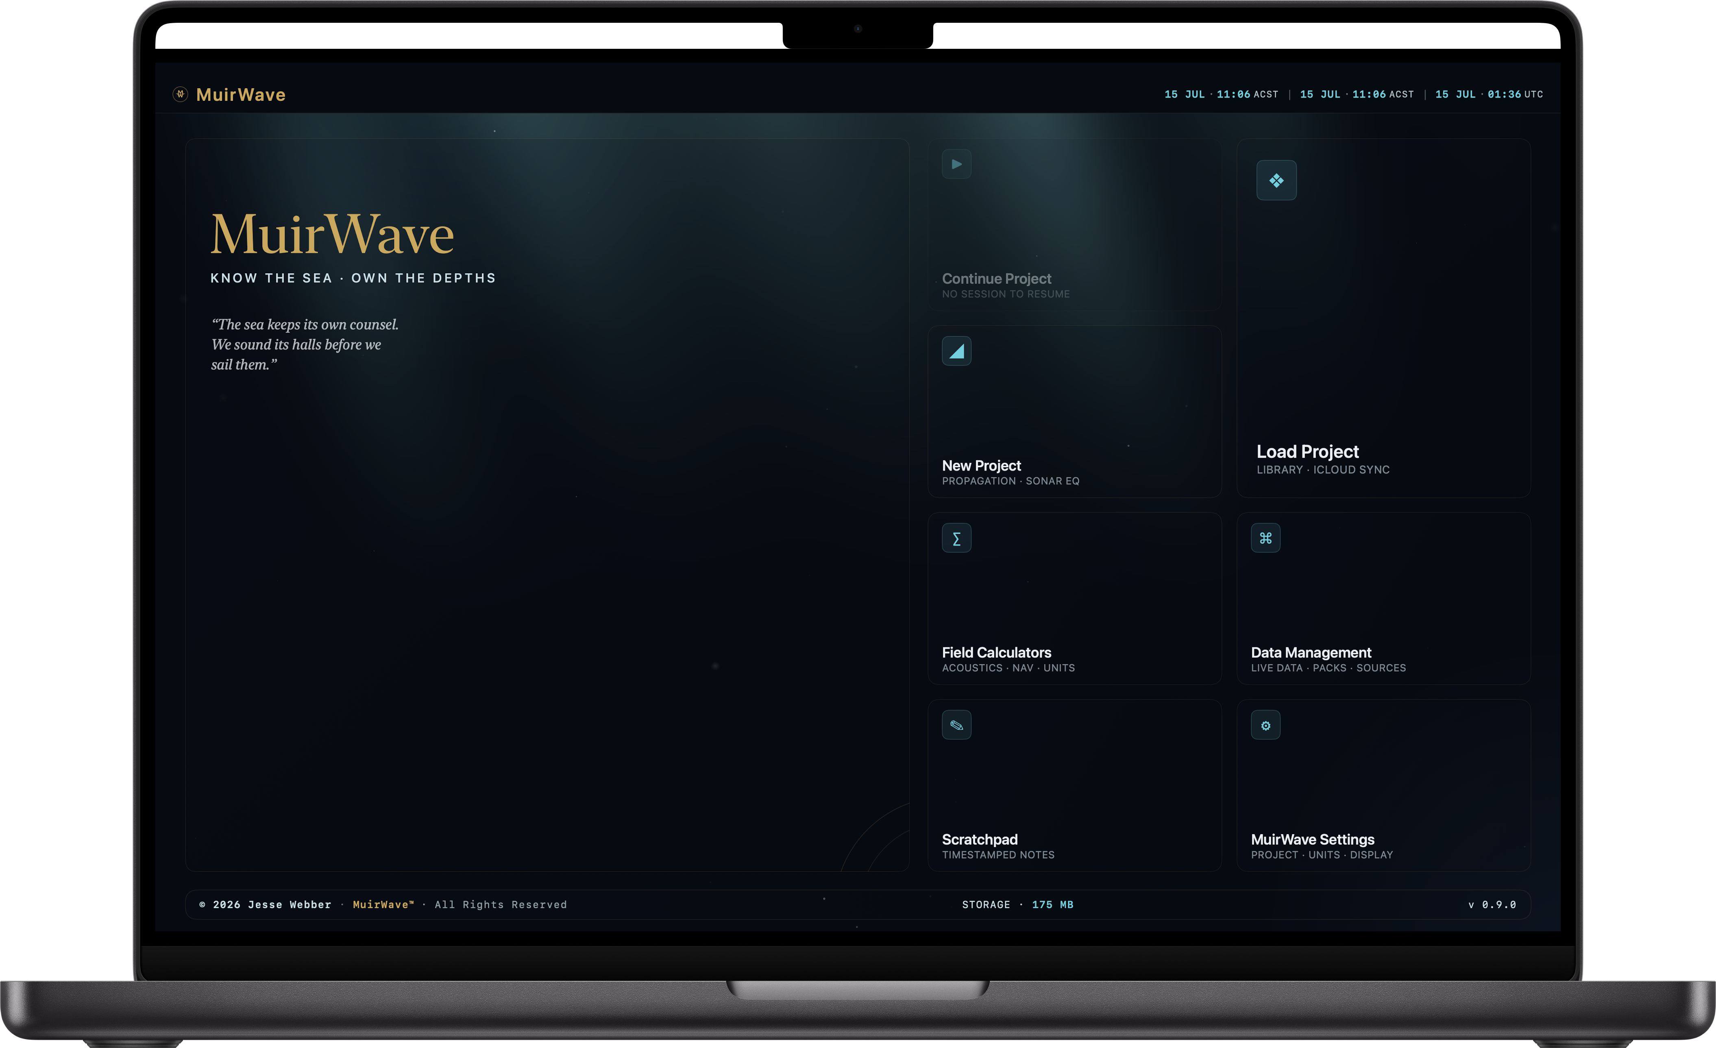
Task: Click the 'KNOW THE SEA · OWN THE DEPTHS' tagline
Action: 353,278
